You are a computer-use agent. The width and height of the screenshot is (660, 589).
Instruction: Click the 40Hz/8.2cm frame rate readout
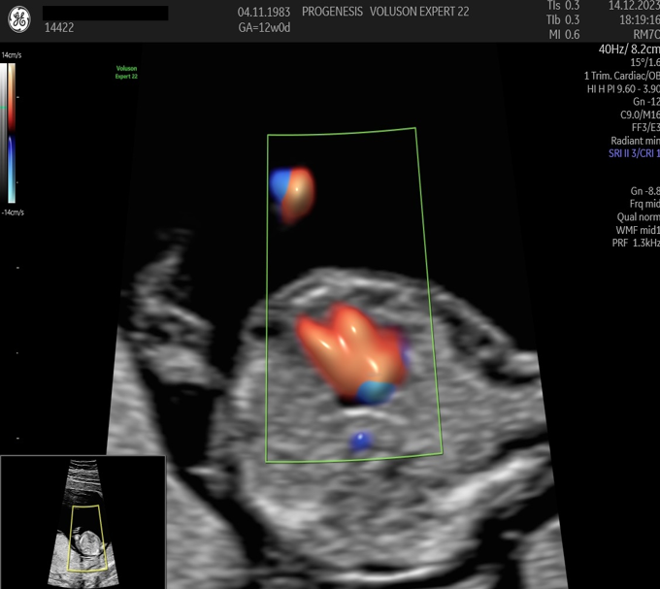629,49
